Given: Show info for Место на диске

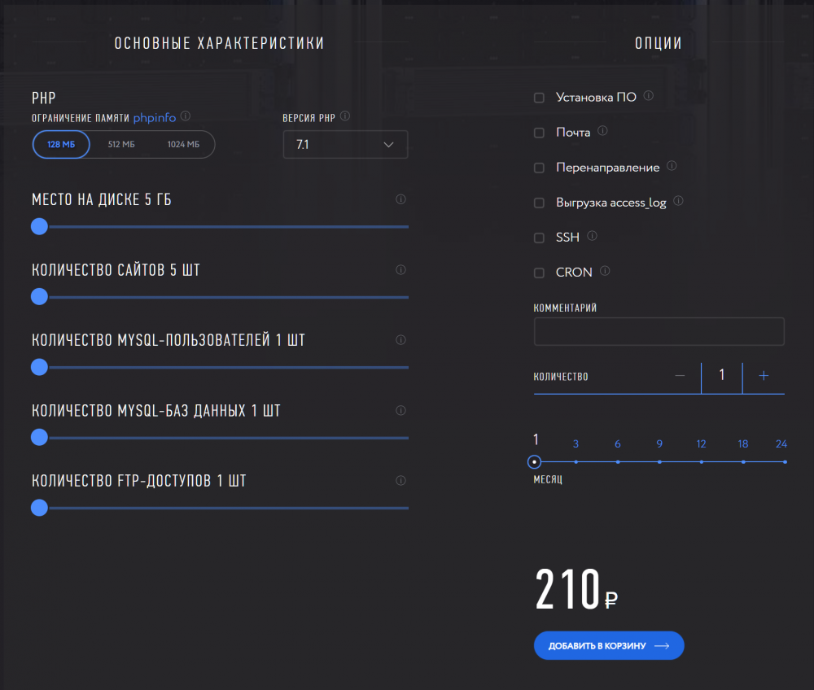Looking at the screenshot, I should point(400,199).
